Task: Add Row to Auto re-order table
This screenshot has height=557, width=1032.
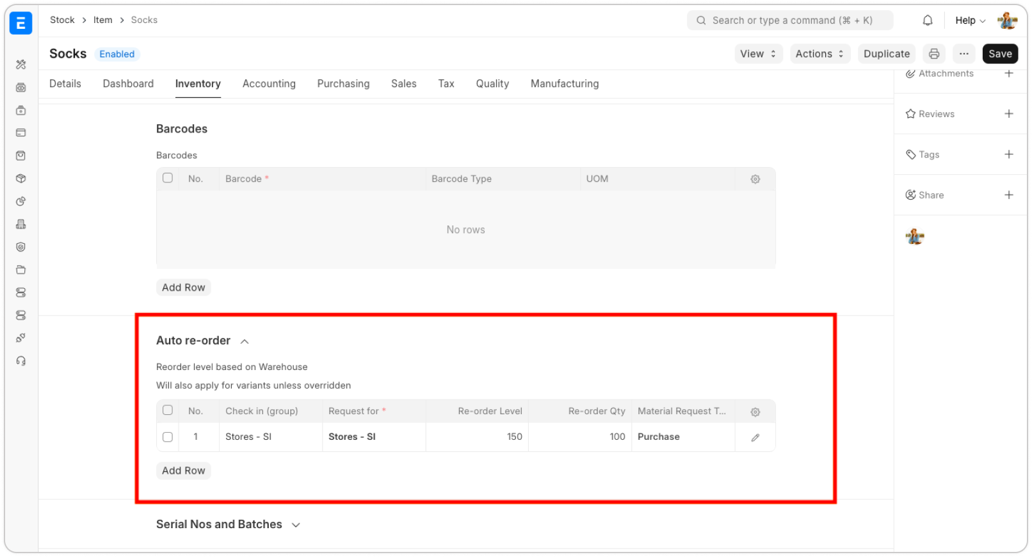Action: pyautogui.click(x=184, y=471)
